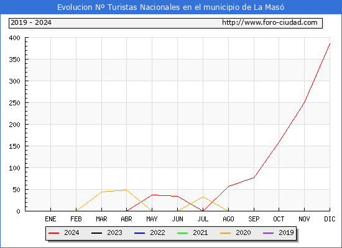Click the 350 value on the y-axis
The height and width of the screenshot is (248, 342).
point(14,60)
